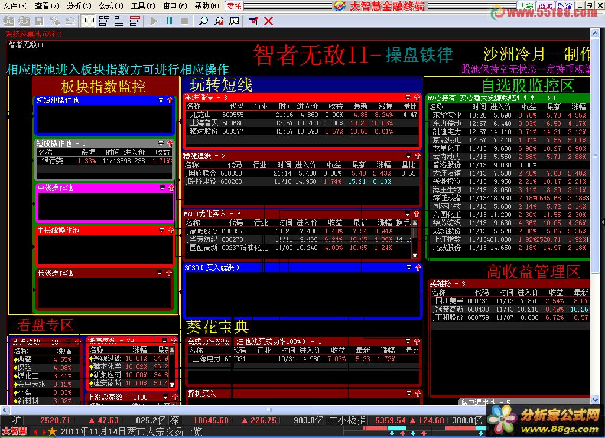Select the 九龙山 600555 row
Viewport: 605px width, 438px height.
pos(302,115)
